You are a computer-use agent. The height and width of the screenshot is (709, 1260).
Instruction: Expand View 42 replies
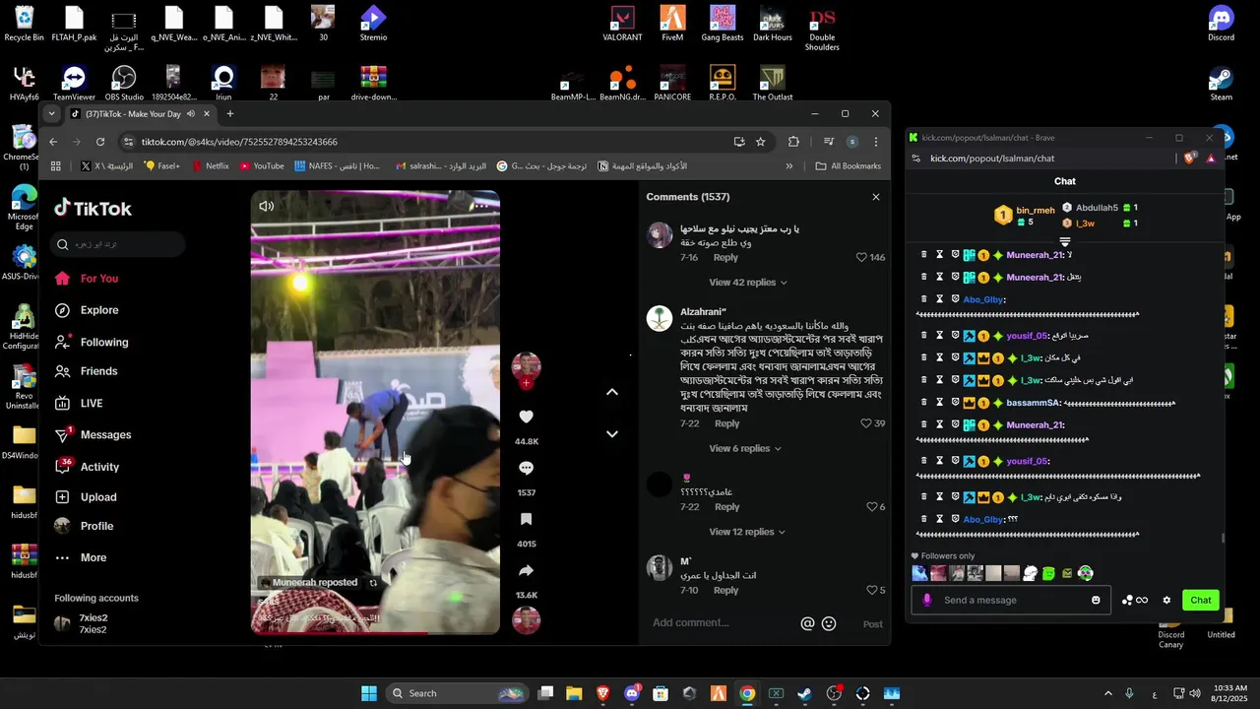pos(747,283)
